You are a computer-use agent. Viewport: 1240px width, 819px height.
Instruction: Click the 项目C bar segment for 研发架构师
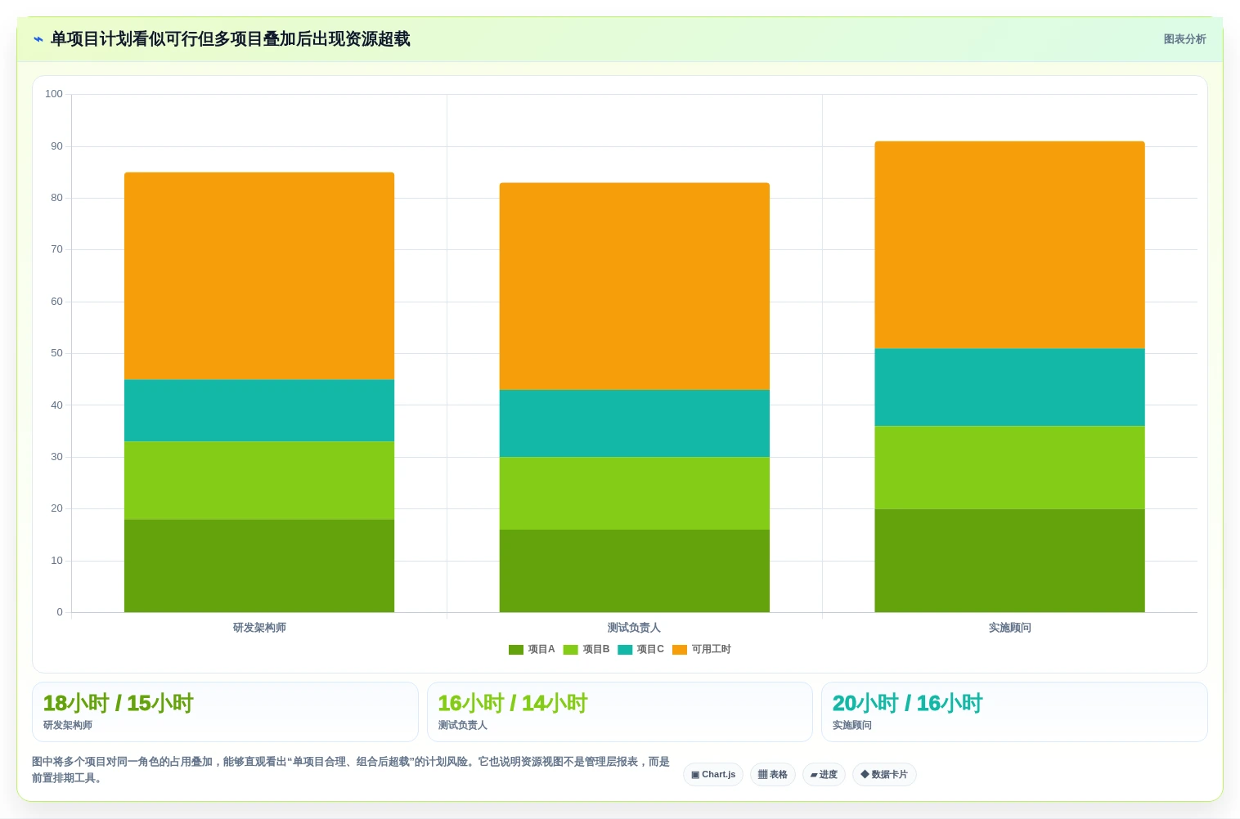[259, 410]
